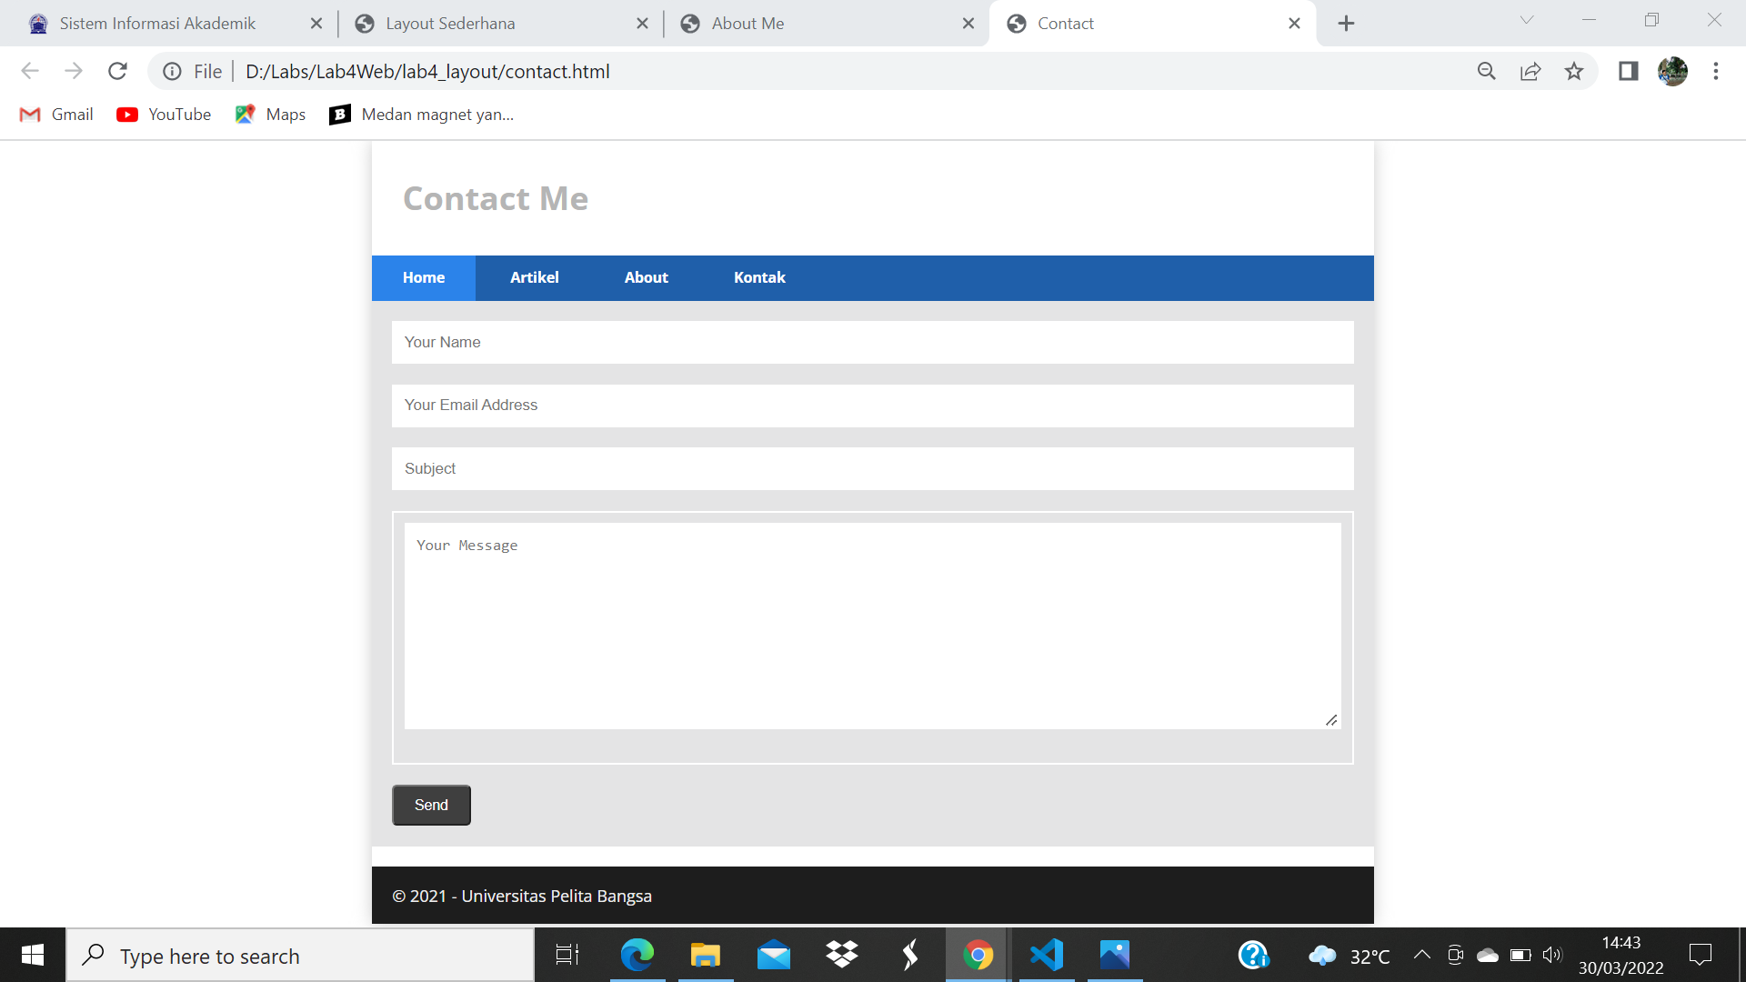Select the Gmail bookmark

[56, 115]
